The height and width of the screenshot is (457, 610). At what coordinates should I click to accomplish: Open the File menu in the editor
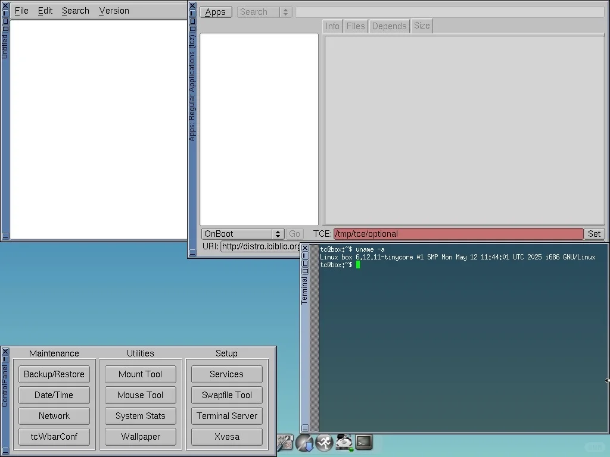click(x=21, y=11)
